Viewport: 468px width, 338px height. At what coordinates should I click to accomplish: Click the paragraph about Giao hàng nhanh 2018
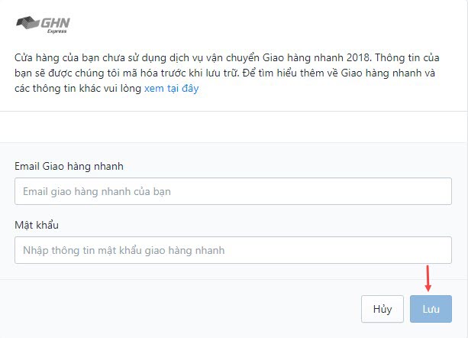point(227,73)
